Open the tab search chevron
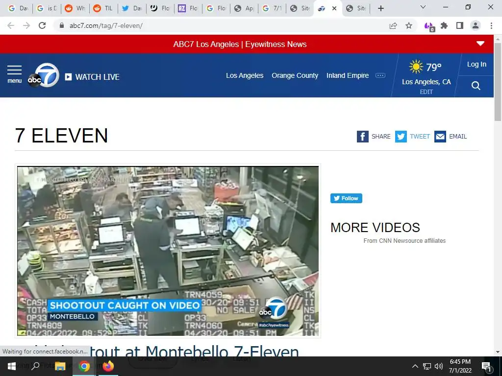Viewport: 502px width, 376px height. coord(423,7)
